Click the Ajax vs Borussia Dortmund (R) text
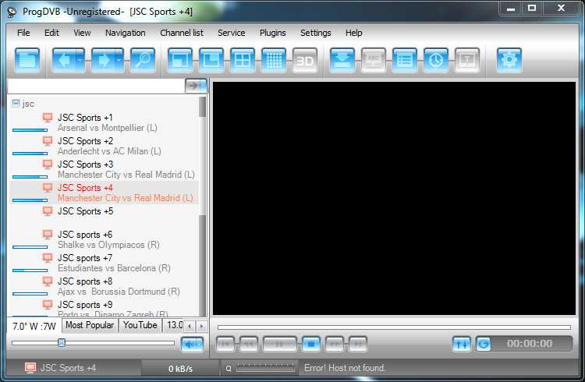Viewport: 585px width, 382px height. 119,292
